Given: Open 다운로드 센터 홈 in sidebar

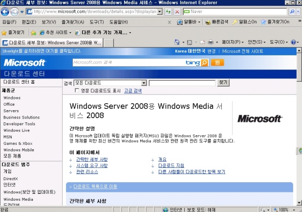Looking at the screenshot, I should pos(19,82).
